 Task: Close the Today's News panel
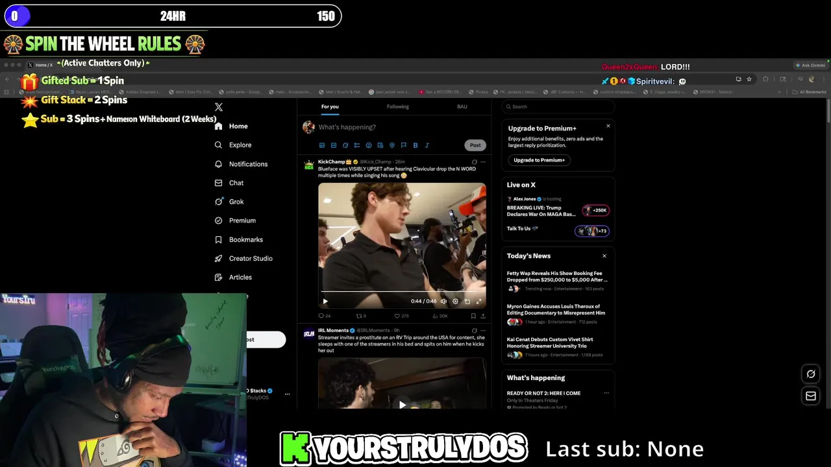604,256
